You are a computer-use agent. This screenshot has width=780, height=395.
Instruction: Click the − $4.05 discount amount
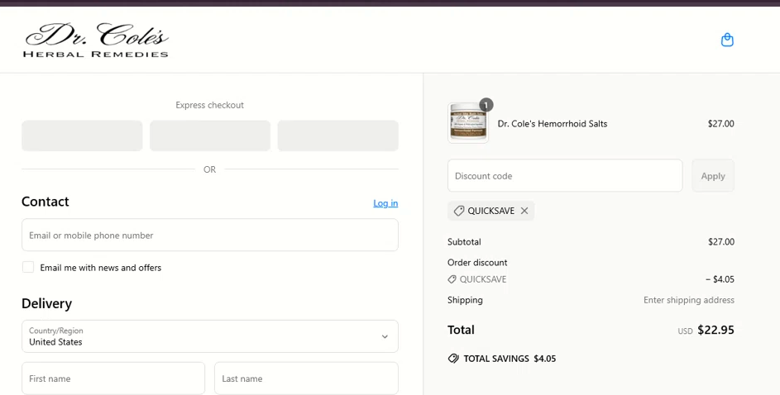click(x=720, y=279)
